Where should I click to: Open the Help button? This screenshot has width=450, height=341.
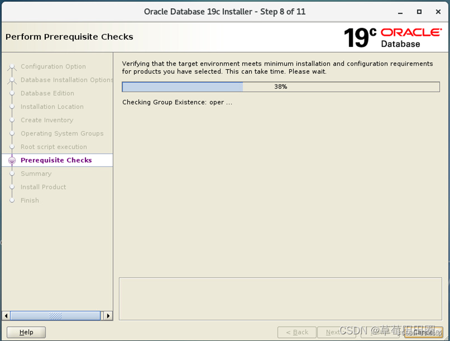tap(26, 332)
